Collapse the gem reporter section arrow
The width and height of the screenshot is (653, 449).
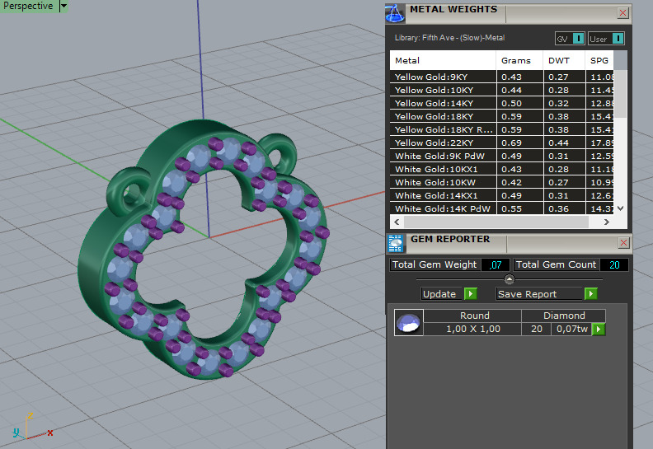(510, 278)
